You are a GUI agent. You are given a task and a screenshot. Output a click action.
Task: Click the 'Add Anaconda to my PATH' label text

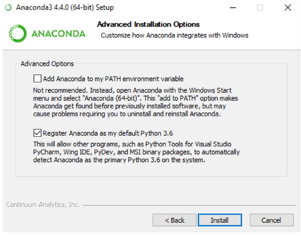click(x=113, y=79)
